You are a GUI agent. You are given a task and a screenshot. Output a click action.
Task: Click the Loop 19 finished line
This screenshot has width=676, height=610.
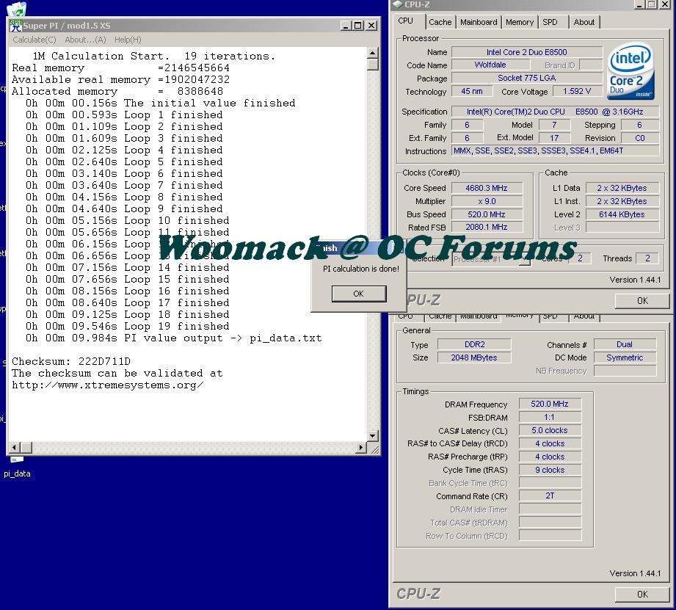[x=128, y=327]
